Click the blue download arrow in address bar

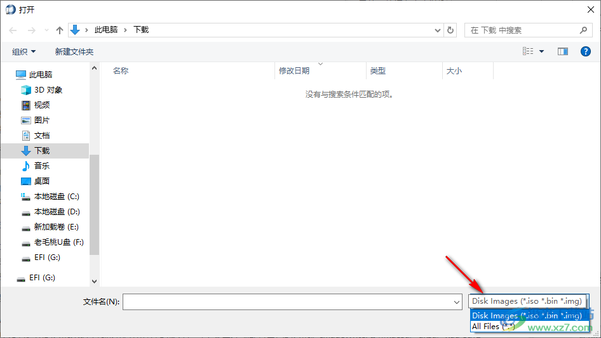coord(75,30)
